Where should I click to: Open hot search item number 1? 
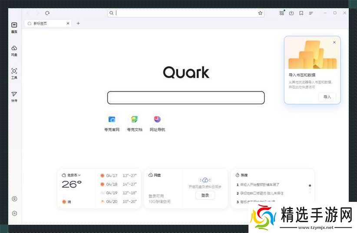(258, 184)
